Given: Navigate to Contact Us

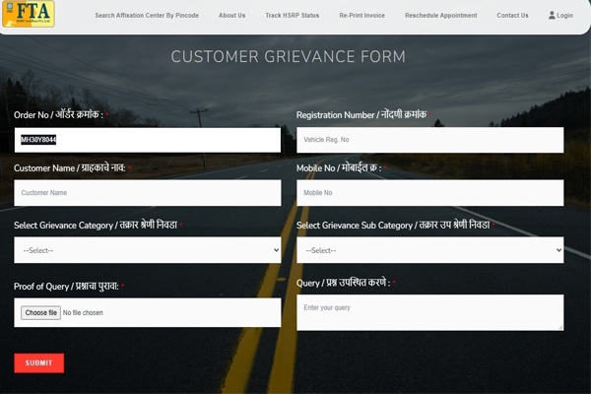Looking at the screenshot, I should coord(512,16).
